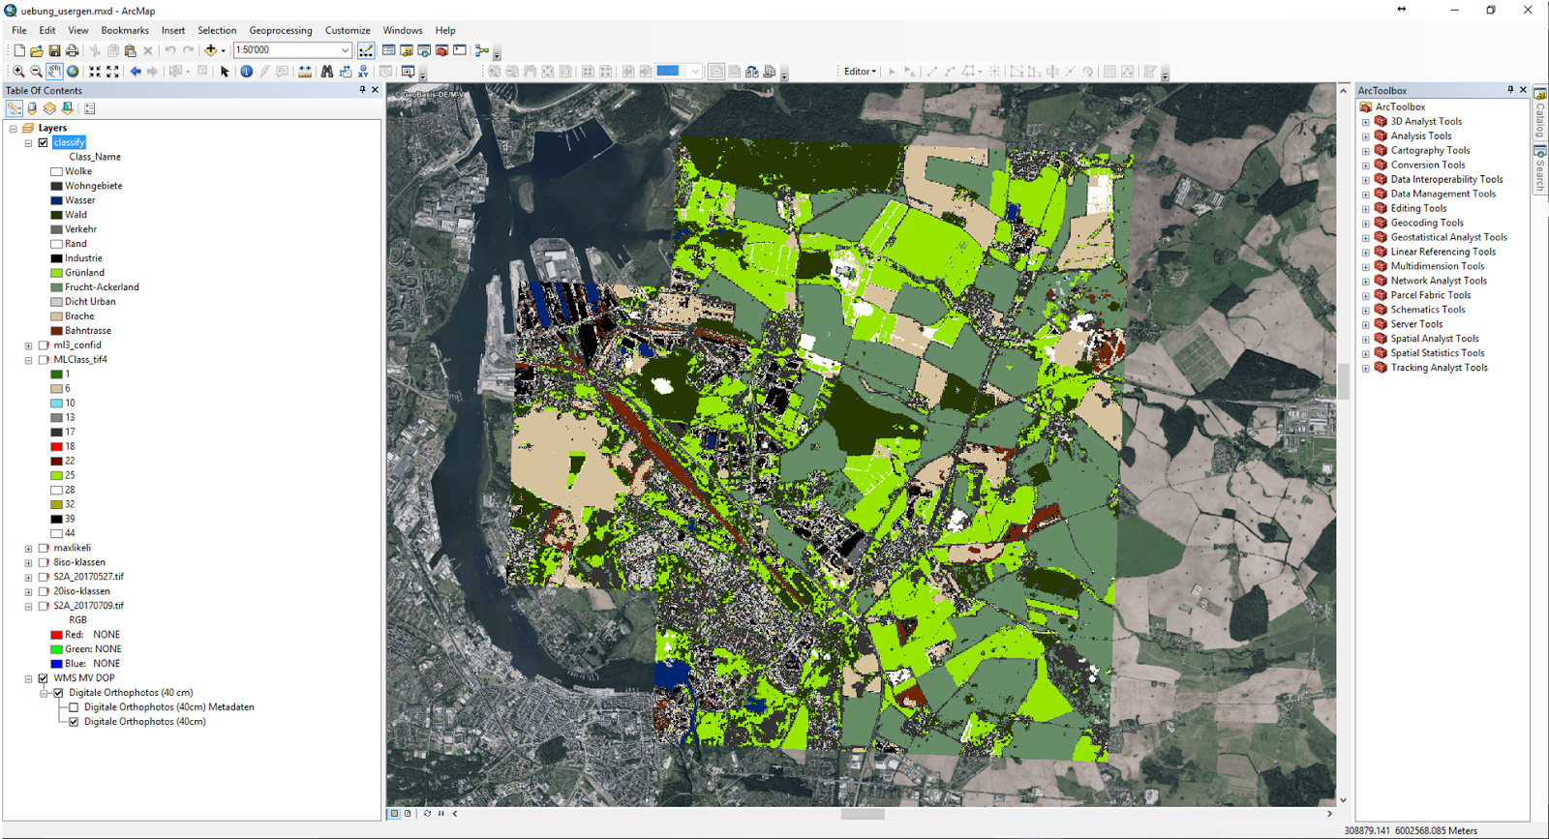This screenshot has height=839, width=1549.
Task: Expand 3D Analyst Tools toolbox
Action: tap(1365, 122)
